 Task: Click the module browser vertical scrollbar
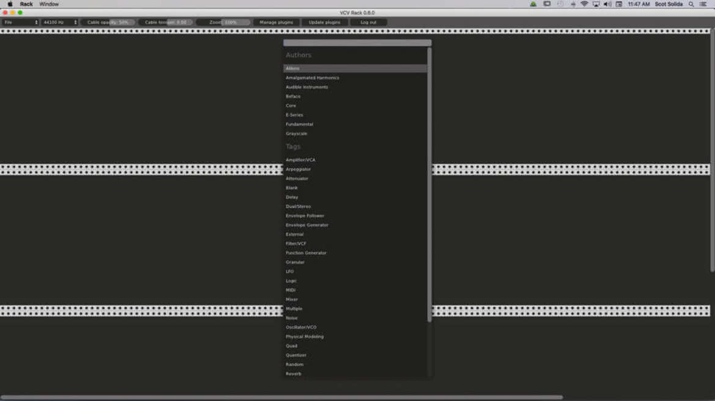[x=430, y=184]
